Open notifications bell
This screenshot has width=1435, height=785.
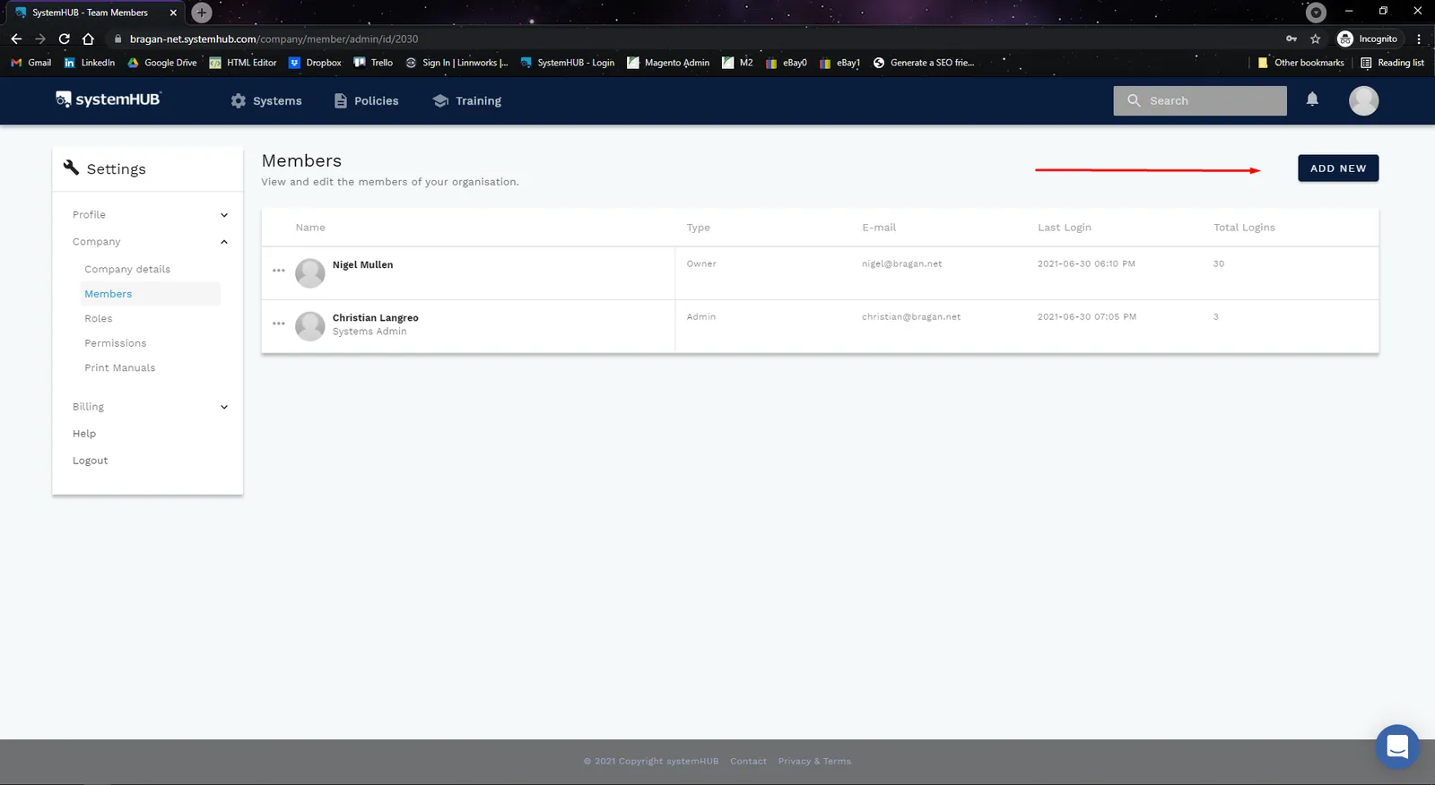click(1312, 99)
